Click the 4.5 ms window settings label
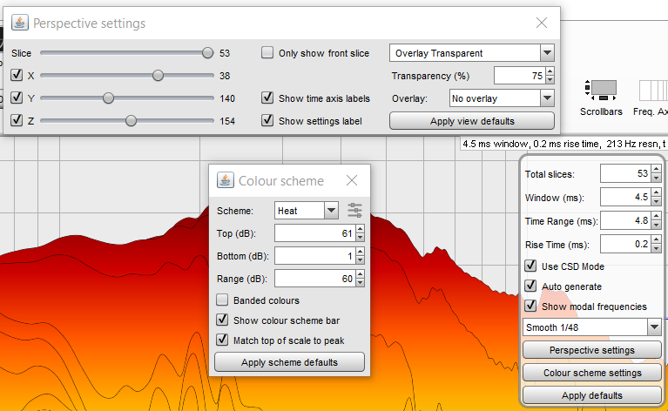 (x=563, y=144)
